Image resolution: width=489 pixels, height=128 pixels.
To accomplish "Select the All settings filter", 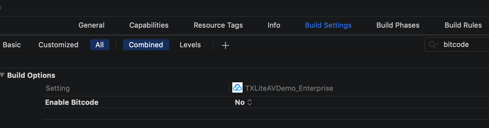I will (x=100, y=45).
